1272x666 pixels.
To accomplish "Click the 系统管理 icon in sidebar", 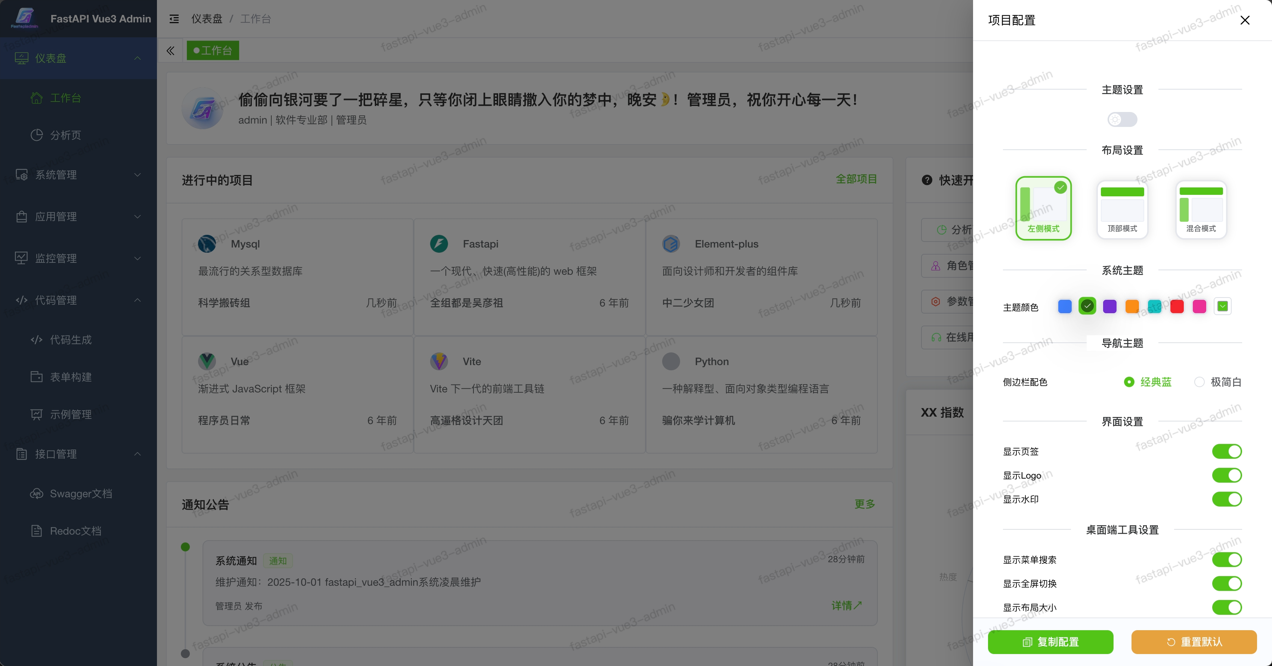I will tap(21, 175).
